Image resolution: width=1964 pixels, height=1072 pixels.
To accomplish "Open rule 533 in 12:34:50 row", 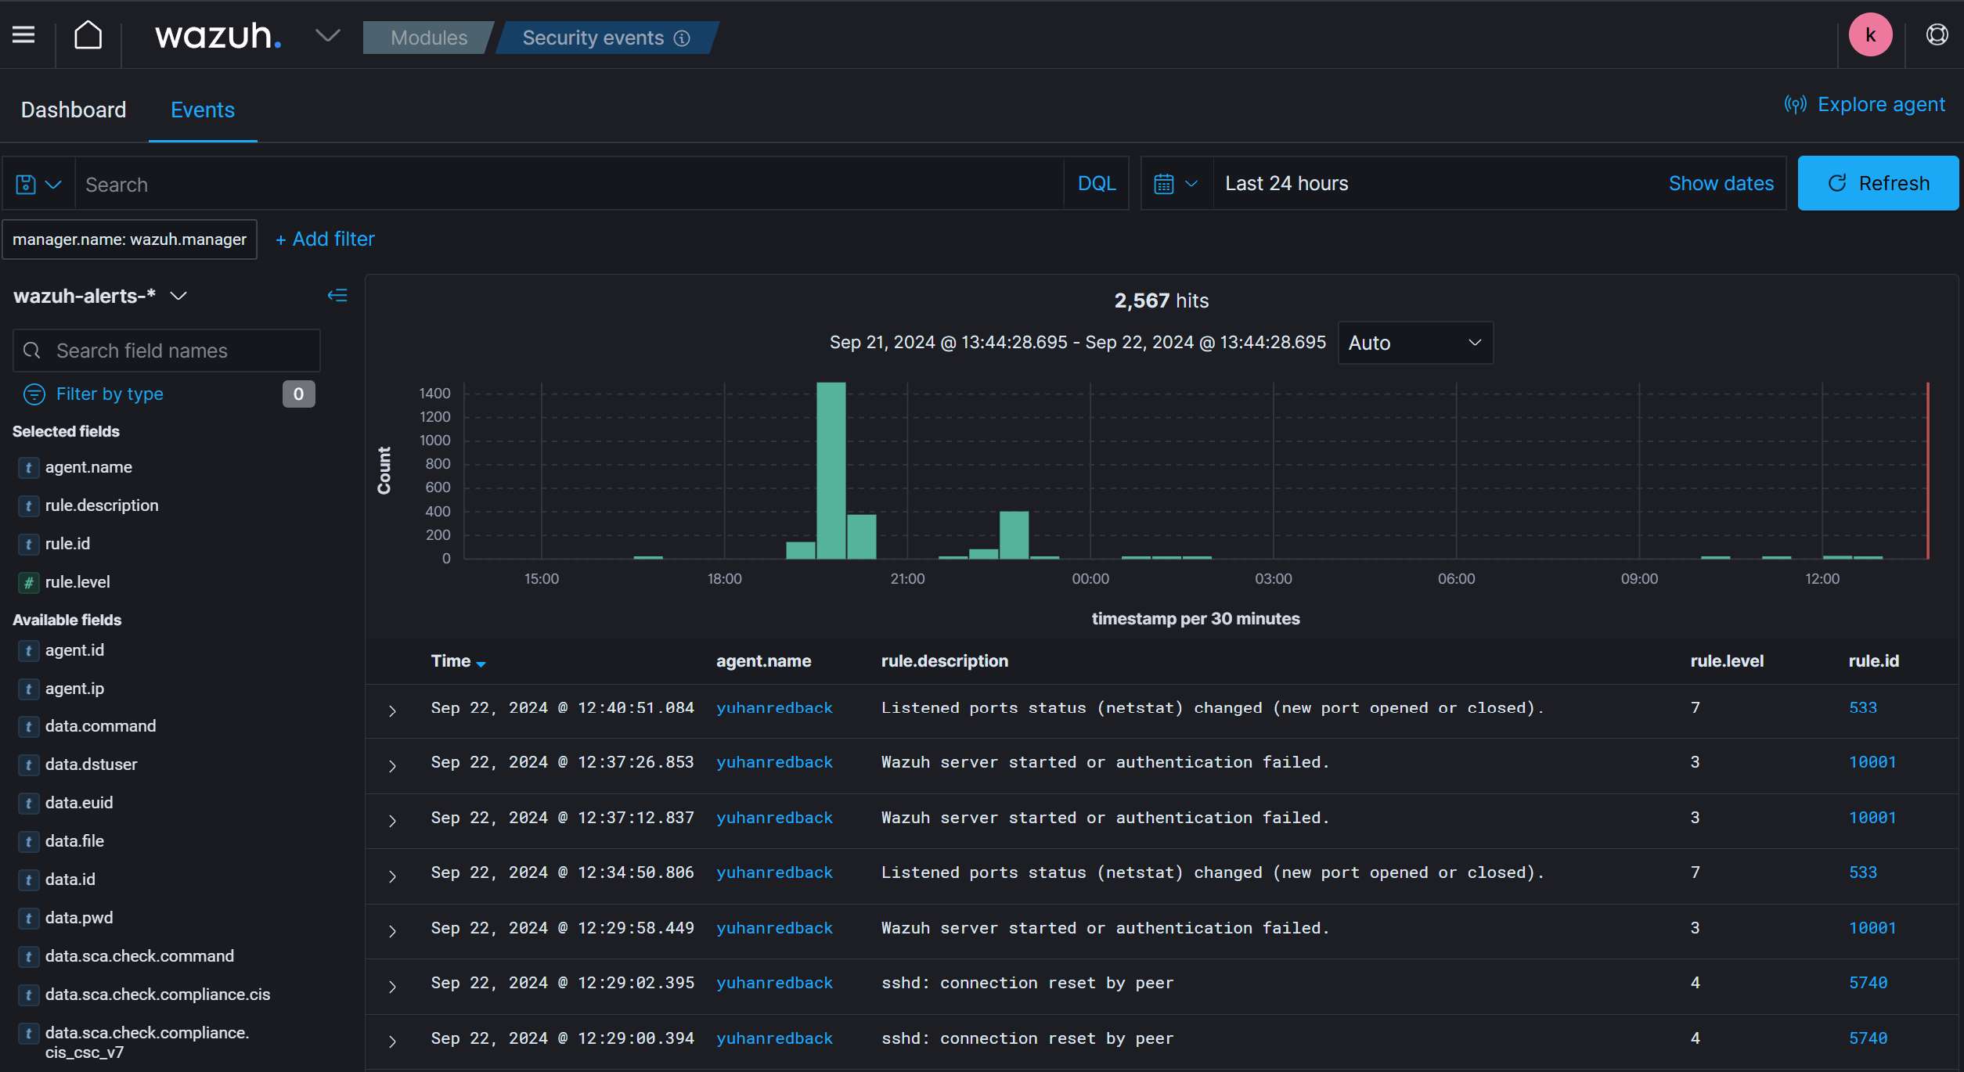I will (x=1862, y=872).
